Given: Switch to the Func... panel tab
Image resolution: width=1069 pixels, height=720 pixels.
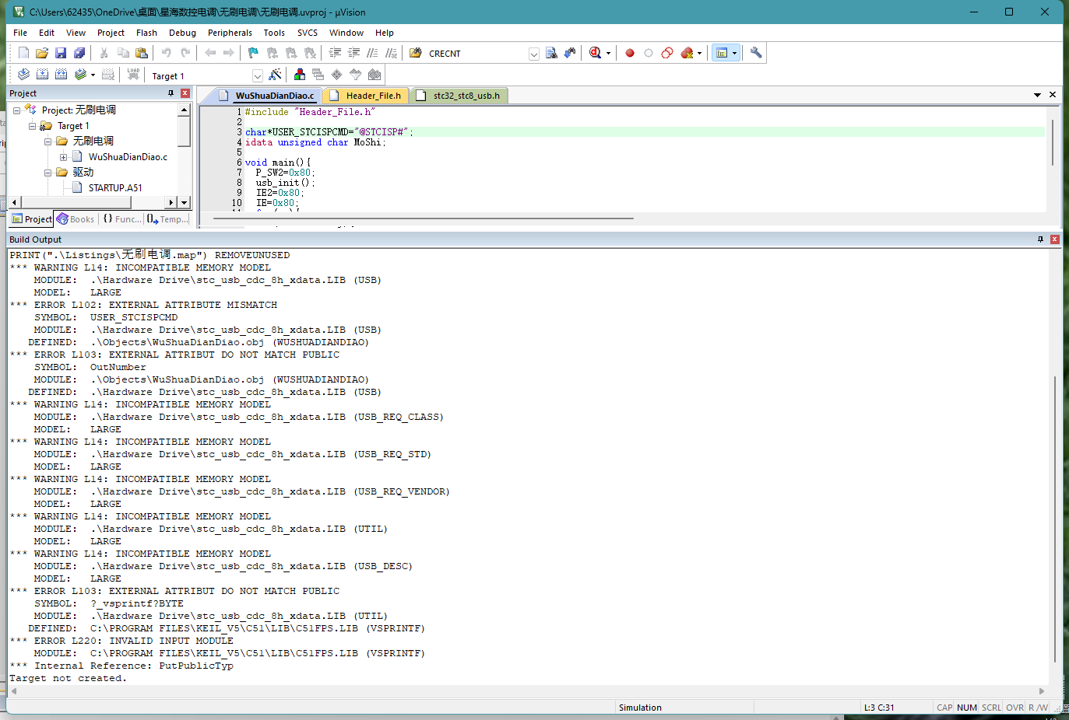Looking at the screenshot, I should coord(122,219).
